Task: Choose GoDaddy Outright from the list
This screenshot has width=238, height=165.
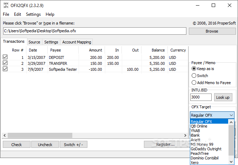Action: (209, 149)
